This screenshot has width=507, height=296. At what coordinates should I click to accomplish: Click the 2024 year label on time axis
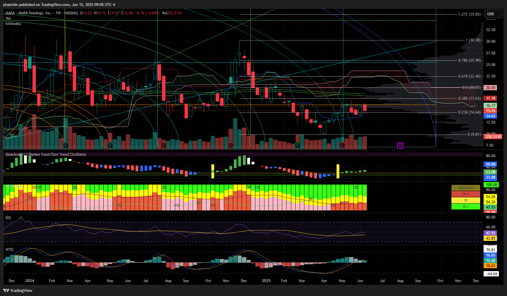coord(30,281)
